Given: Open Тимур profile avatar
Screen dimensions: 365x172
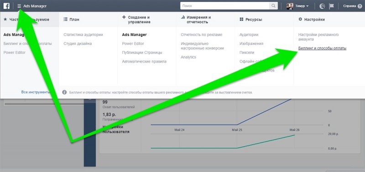Looking at the screenshot, I should click(x=290, y=6).
